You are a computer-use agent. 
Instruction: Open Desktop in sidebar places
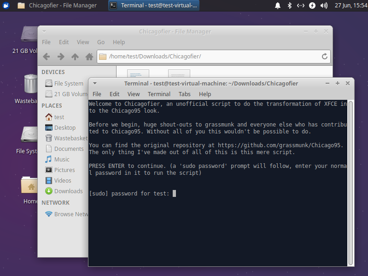pos(60,127)
